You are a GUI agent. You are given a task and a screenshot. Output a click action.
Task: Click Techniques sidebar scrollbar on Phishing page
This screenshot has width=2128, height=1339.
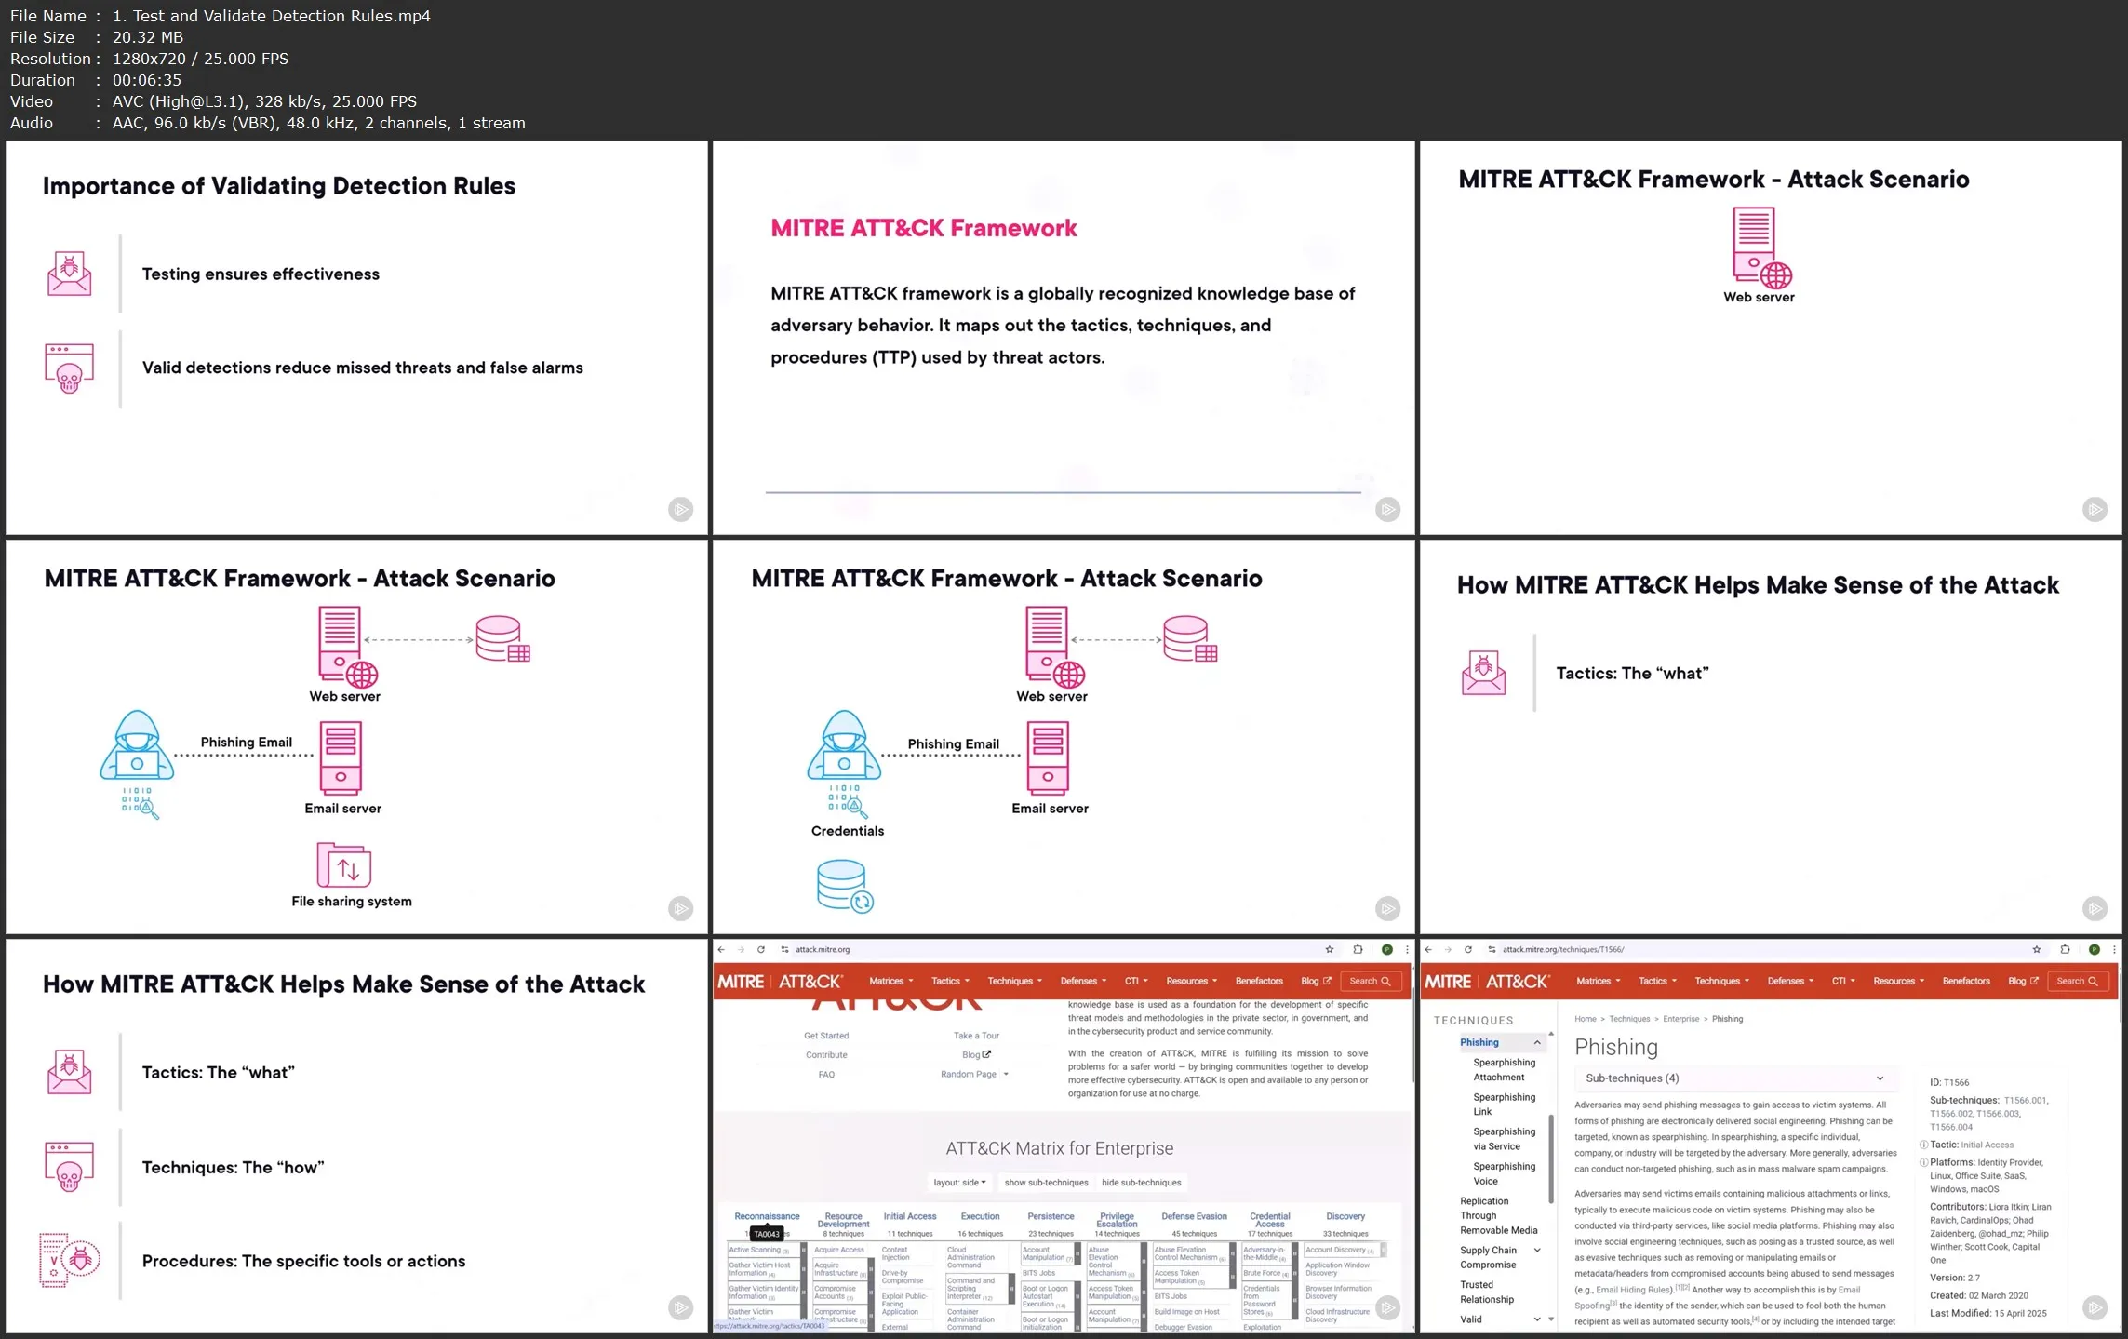[x=1550, y=1158]
